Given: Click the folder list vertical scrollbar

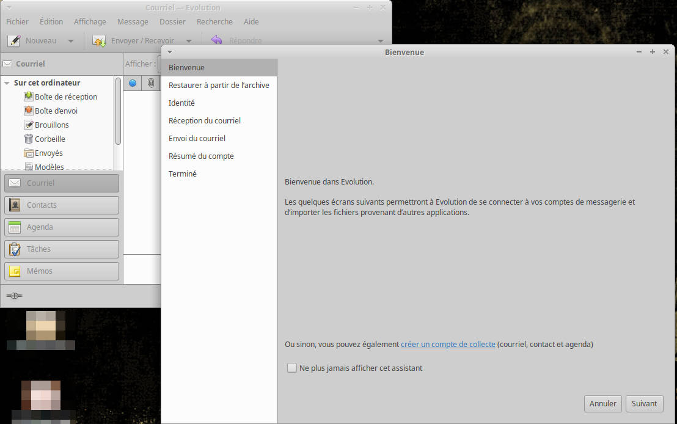Looking at the screenshot, I should click(x=118, y=111).
